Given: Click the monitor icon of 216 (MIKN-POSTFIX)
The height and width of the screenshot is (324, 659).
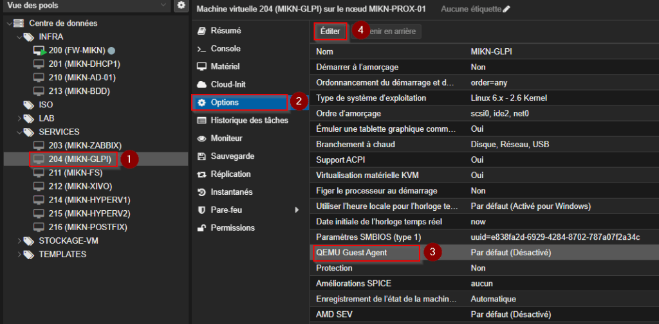Looking at the screenshot, I should tap(39, 227).
